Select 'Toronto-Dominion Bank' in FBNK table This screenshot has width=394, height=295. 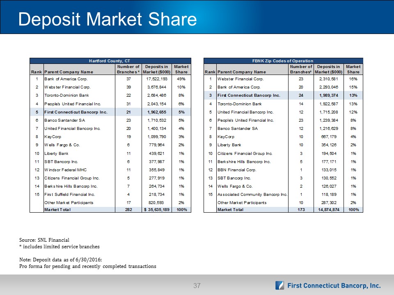pyautogui.click(x=239, y=104)
